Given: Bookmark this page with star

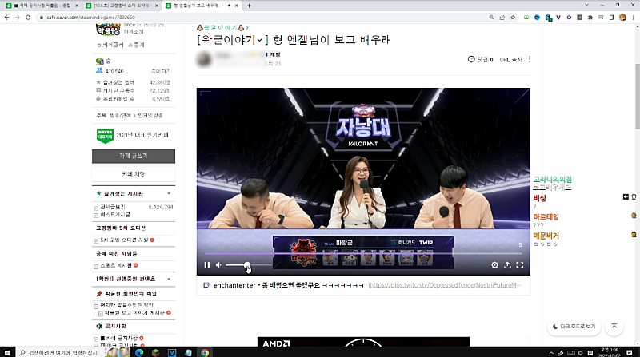Looking at the screenshot, I should point(513,18).
